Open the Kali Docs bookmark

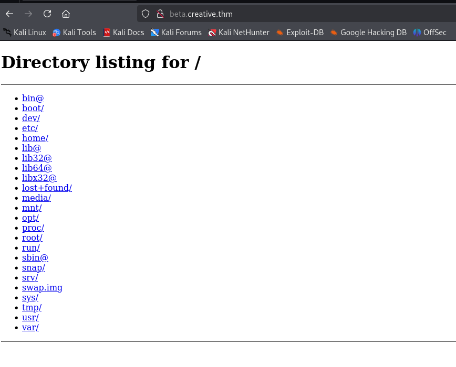[x=123, y=33]
